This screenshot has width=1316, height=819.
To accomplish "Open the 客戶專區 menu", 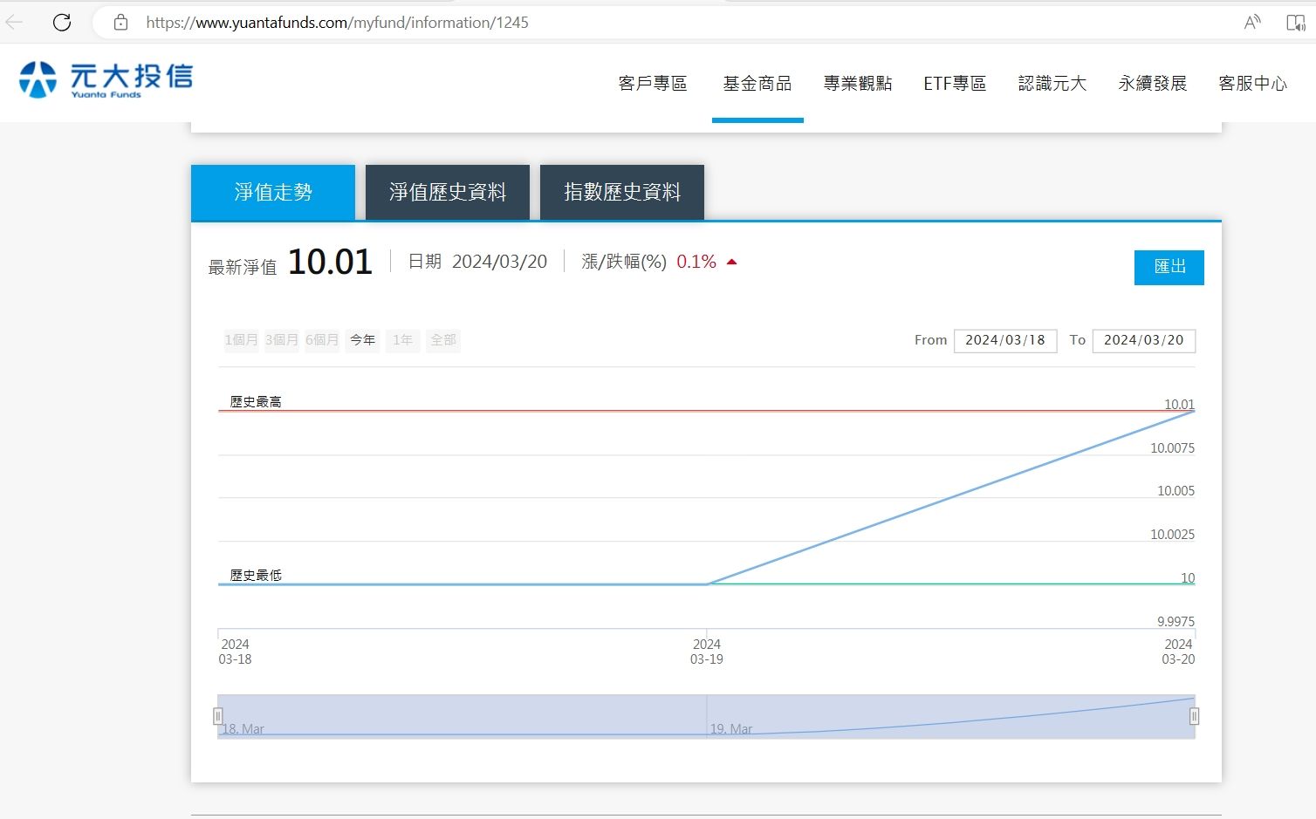I will coord(653,84).
